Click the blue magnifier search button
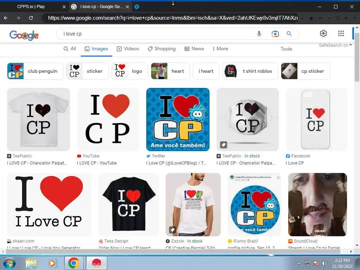360x270 pixels. tap(289, 34)
